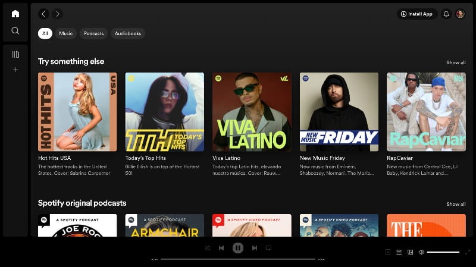Open the user profile avatar menu
Screen dimensions: 476x267
(460, 14)
